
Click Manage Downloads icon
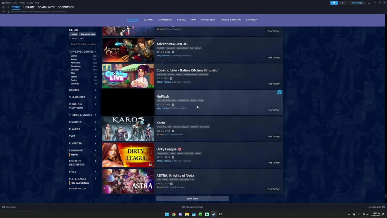tap(183, 207)
